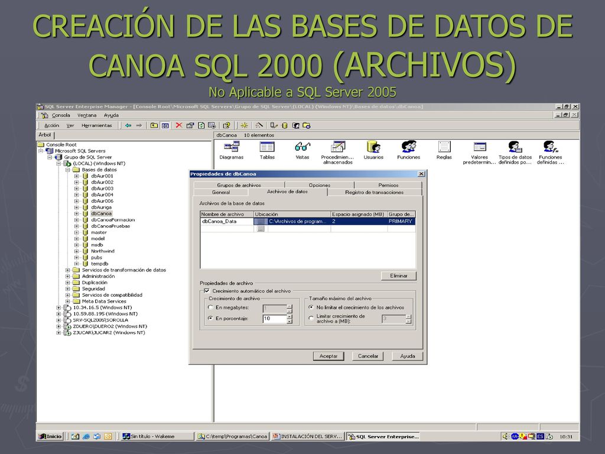
Task: Click the Refresh toolbar icon
Action: pos(201,125)
